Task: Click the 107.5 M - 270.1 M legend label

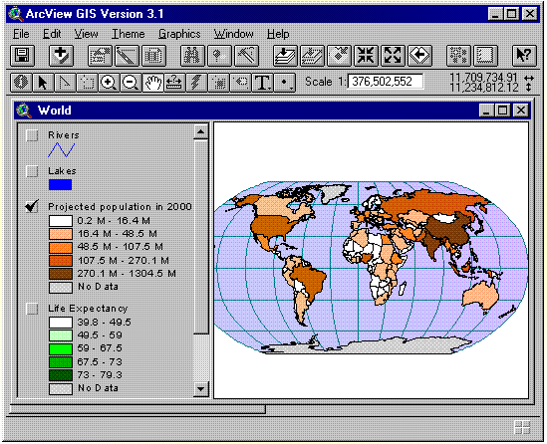Action: pos(124,261)
